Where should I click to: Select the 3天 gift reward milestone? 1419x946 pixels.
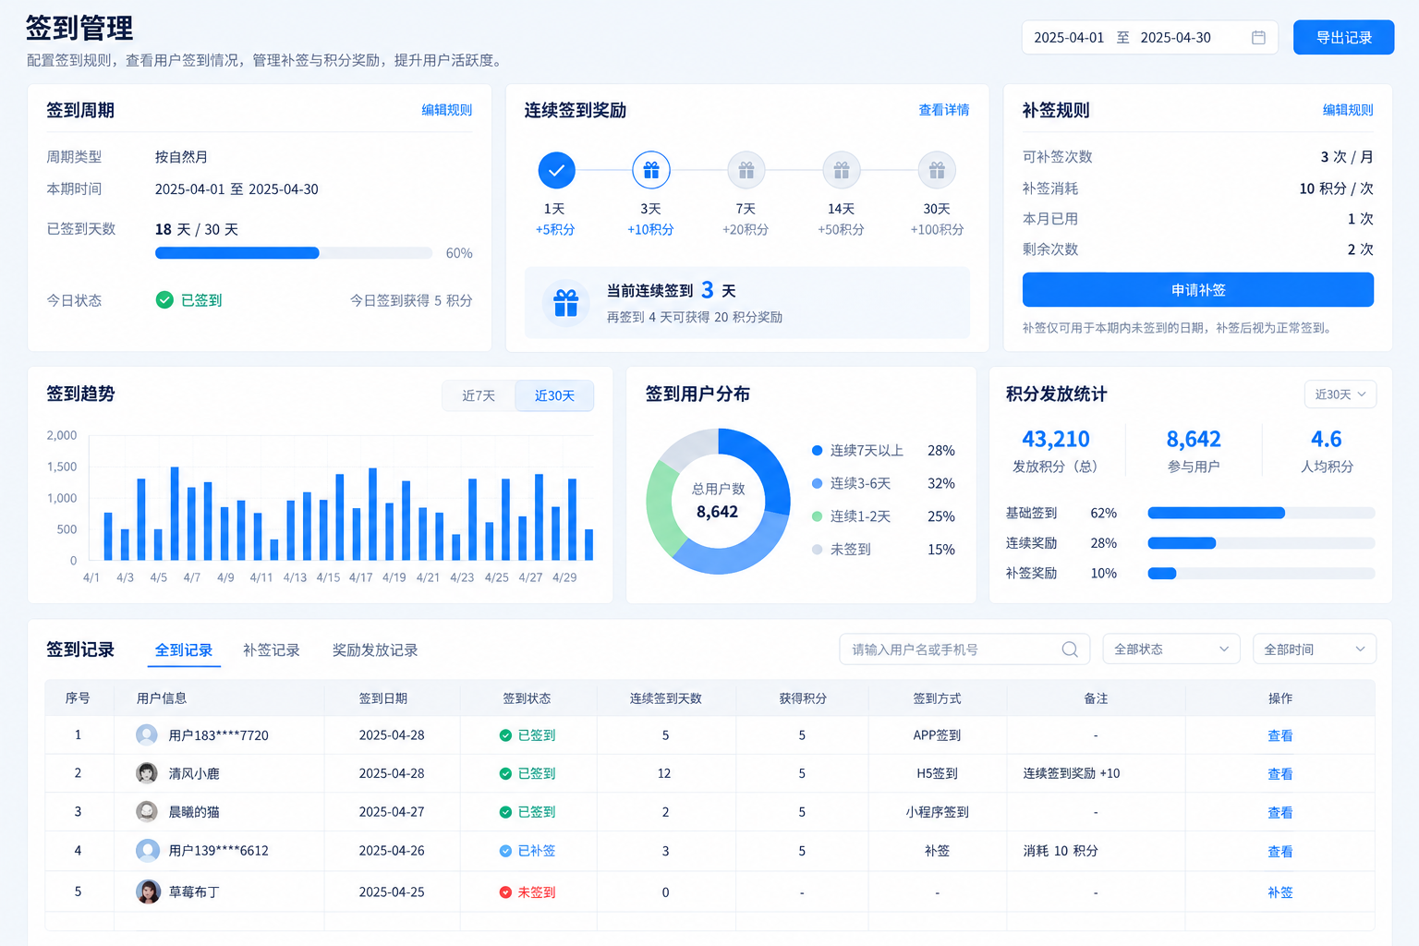point(651,170)
